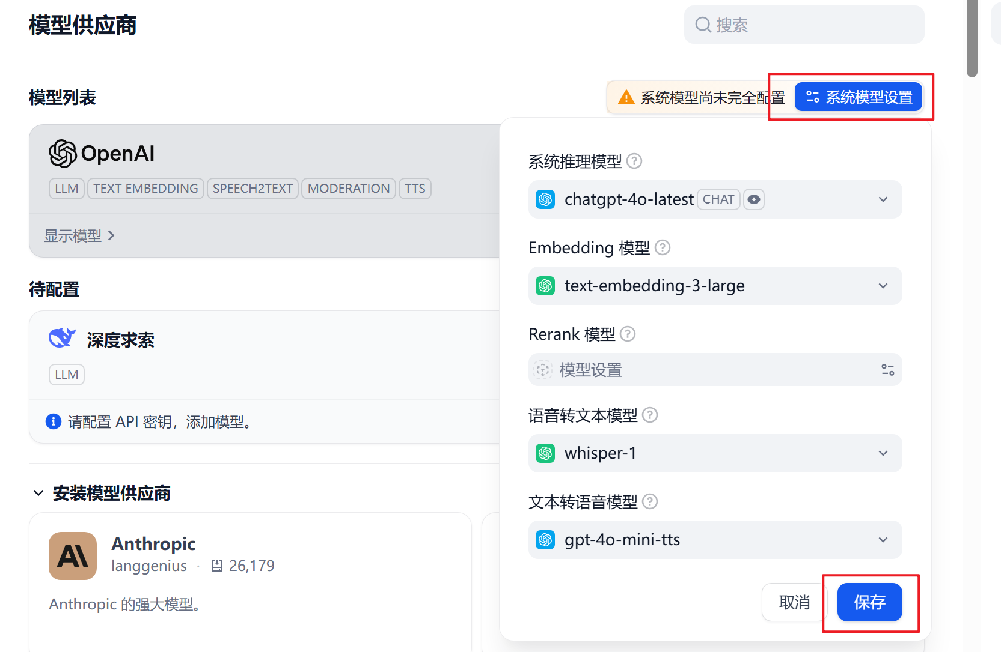Screen dimensions: 1001x652
Task: Click the help icon beside 文本转语音模型
Action: click(650, 501)
